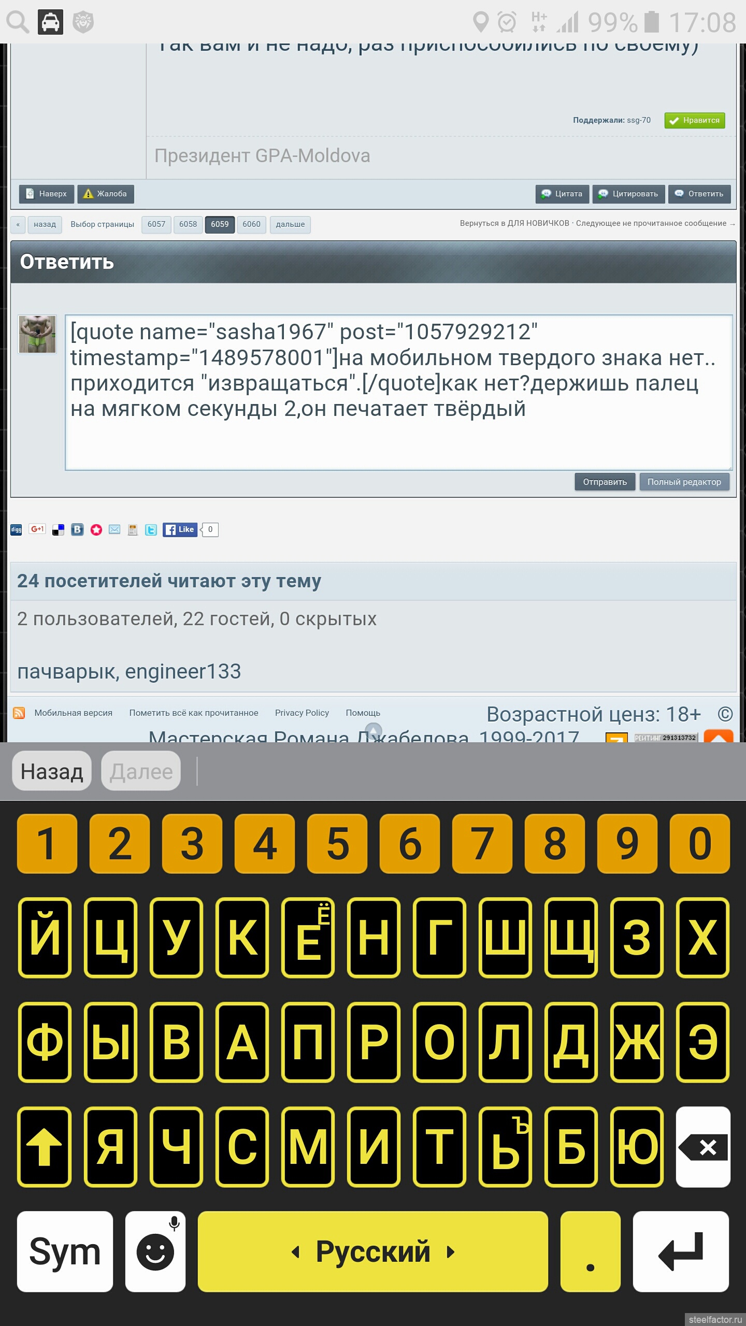
Task: Change language on the Русский spacebar
Action: [373, 1251]
